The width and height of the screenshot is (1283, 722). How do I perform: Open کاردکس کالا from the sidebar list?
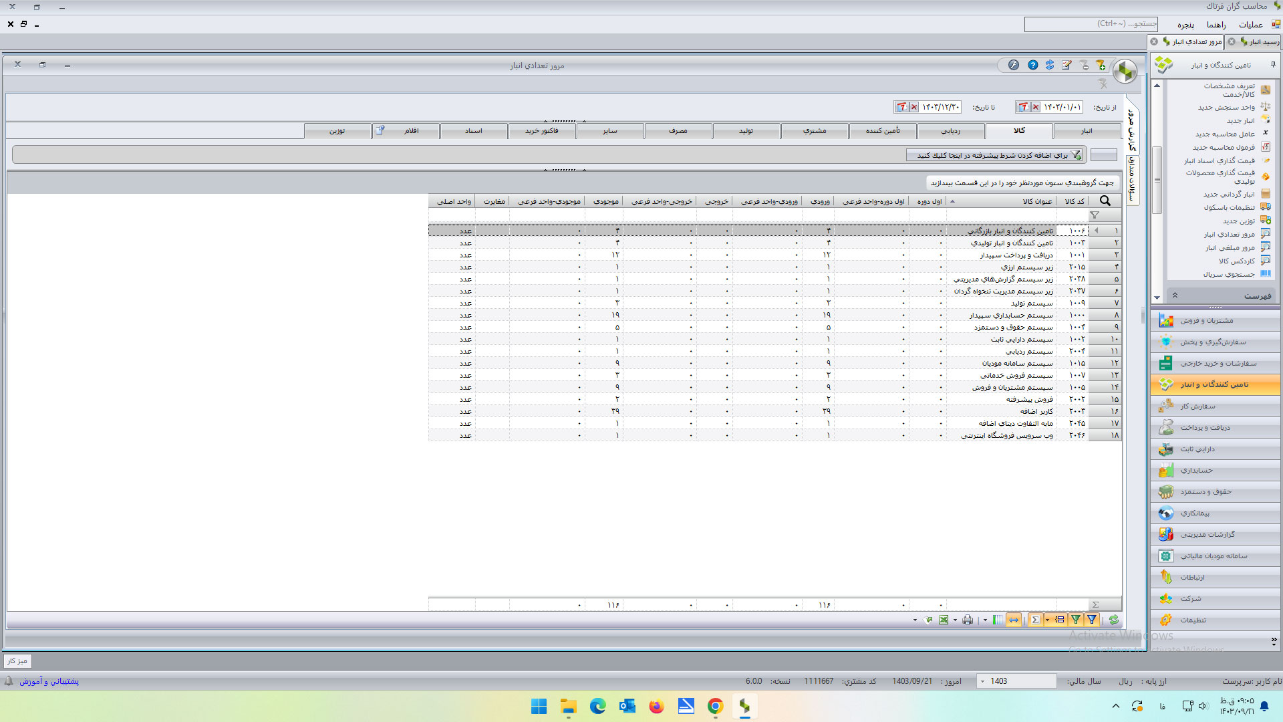pos(1236,261)
